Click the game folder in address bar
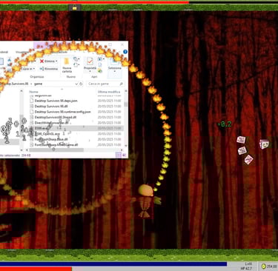 [38, 84]
